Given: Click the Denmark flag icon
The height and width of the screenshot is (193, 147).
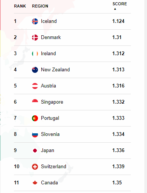Looking at the screenshot, I should [x=35, y=38].
